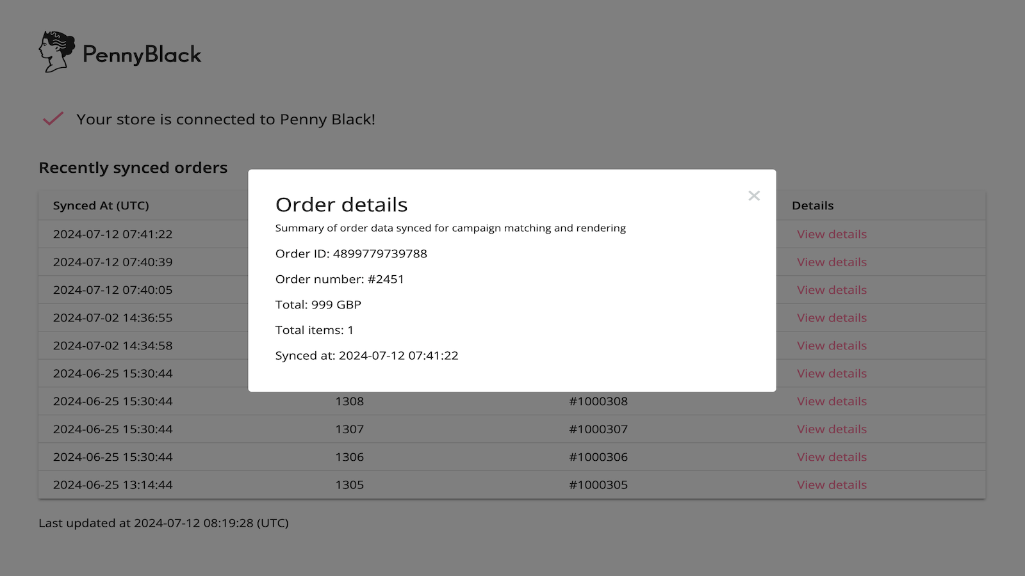Screen dimensions: 1025x576
Task: Open details for the 2024-06-25 13:14:44 order
Action: click(x=831, y=484)
